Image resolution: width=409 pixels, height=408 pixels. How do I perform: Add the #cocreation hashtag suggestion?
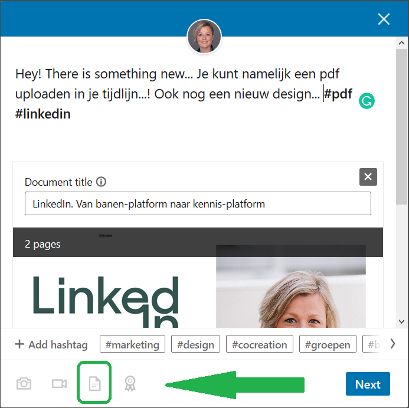coord(260,344)
